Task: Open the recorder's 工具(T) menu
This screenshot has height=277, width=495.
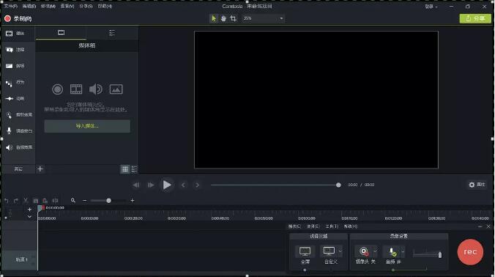Action: pos(332,226)
